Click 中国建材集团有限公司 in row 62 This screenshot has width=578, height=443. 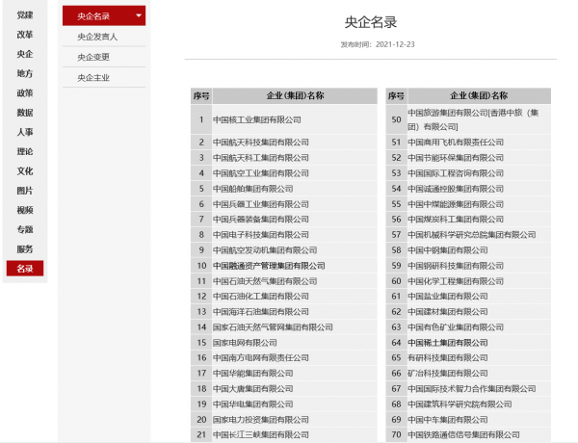pyautogui.click(x=448, y=312)
